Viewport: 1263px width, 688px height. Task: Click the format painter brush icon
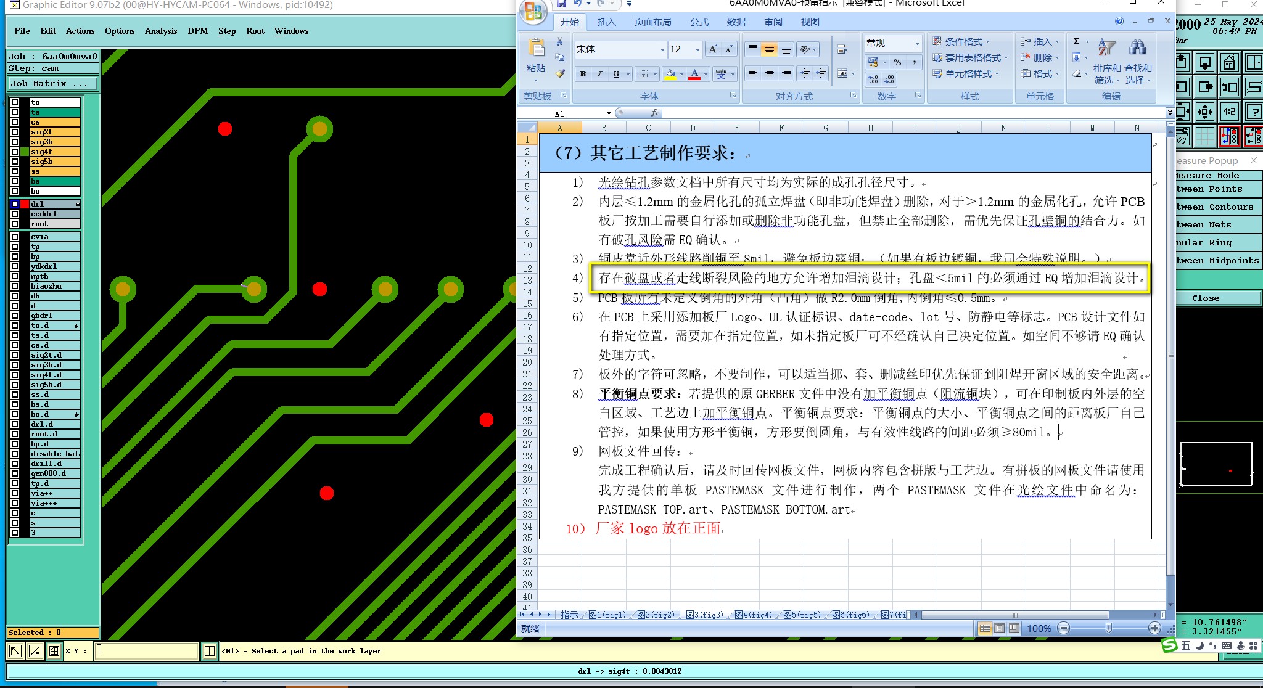point(560,73)
